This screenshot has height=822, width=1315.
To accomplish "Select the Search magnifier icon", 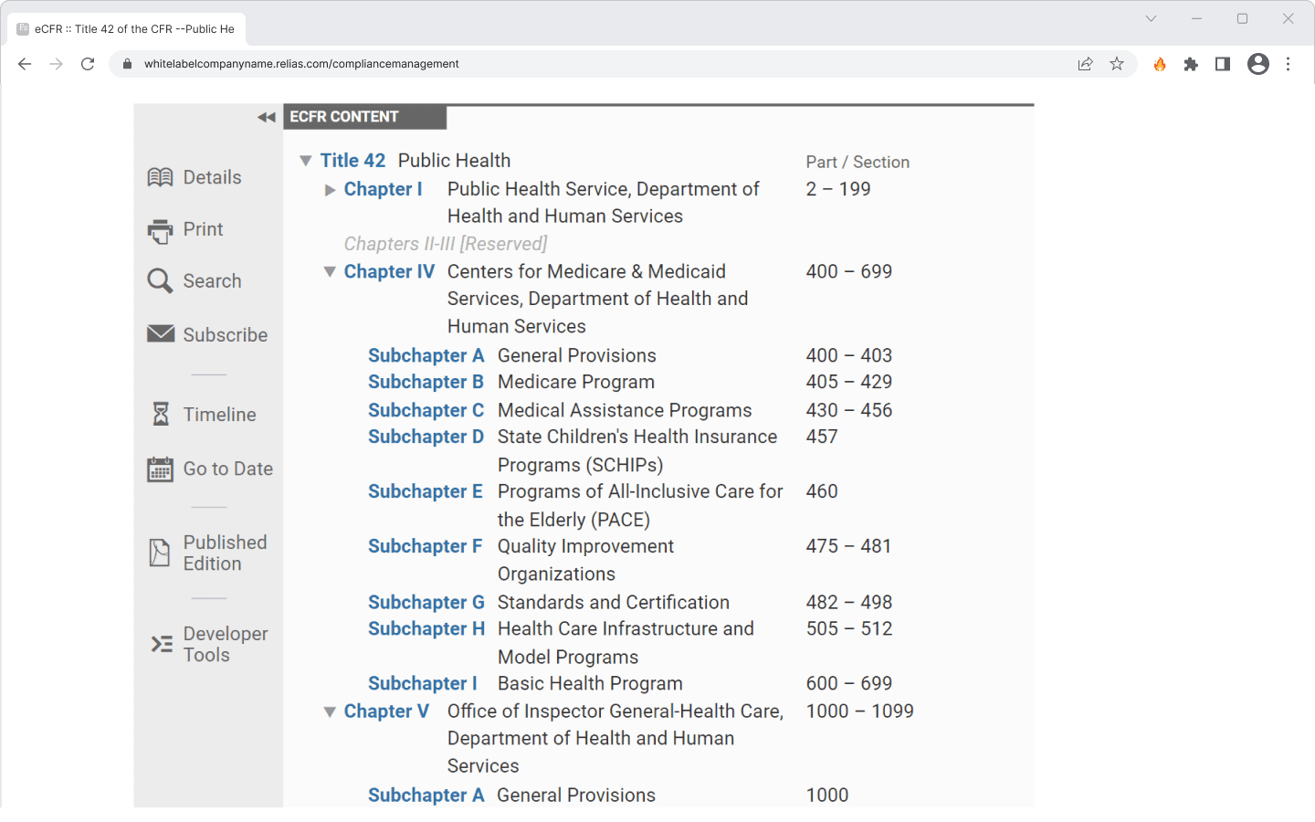I will coord(160,281).
